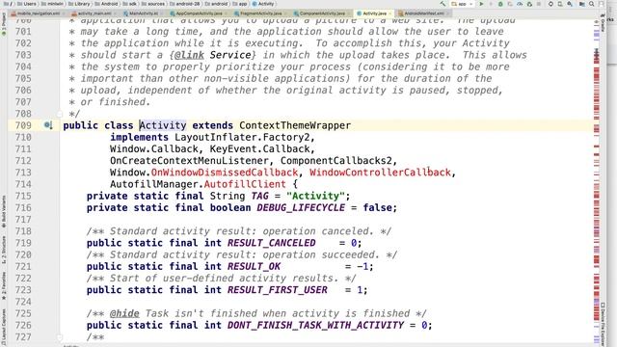Open the Project tool window tab
Screen dimensions: 617x347
[x=4, y=24]
